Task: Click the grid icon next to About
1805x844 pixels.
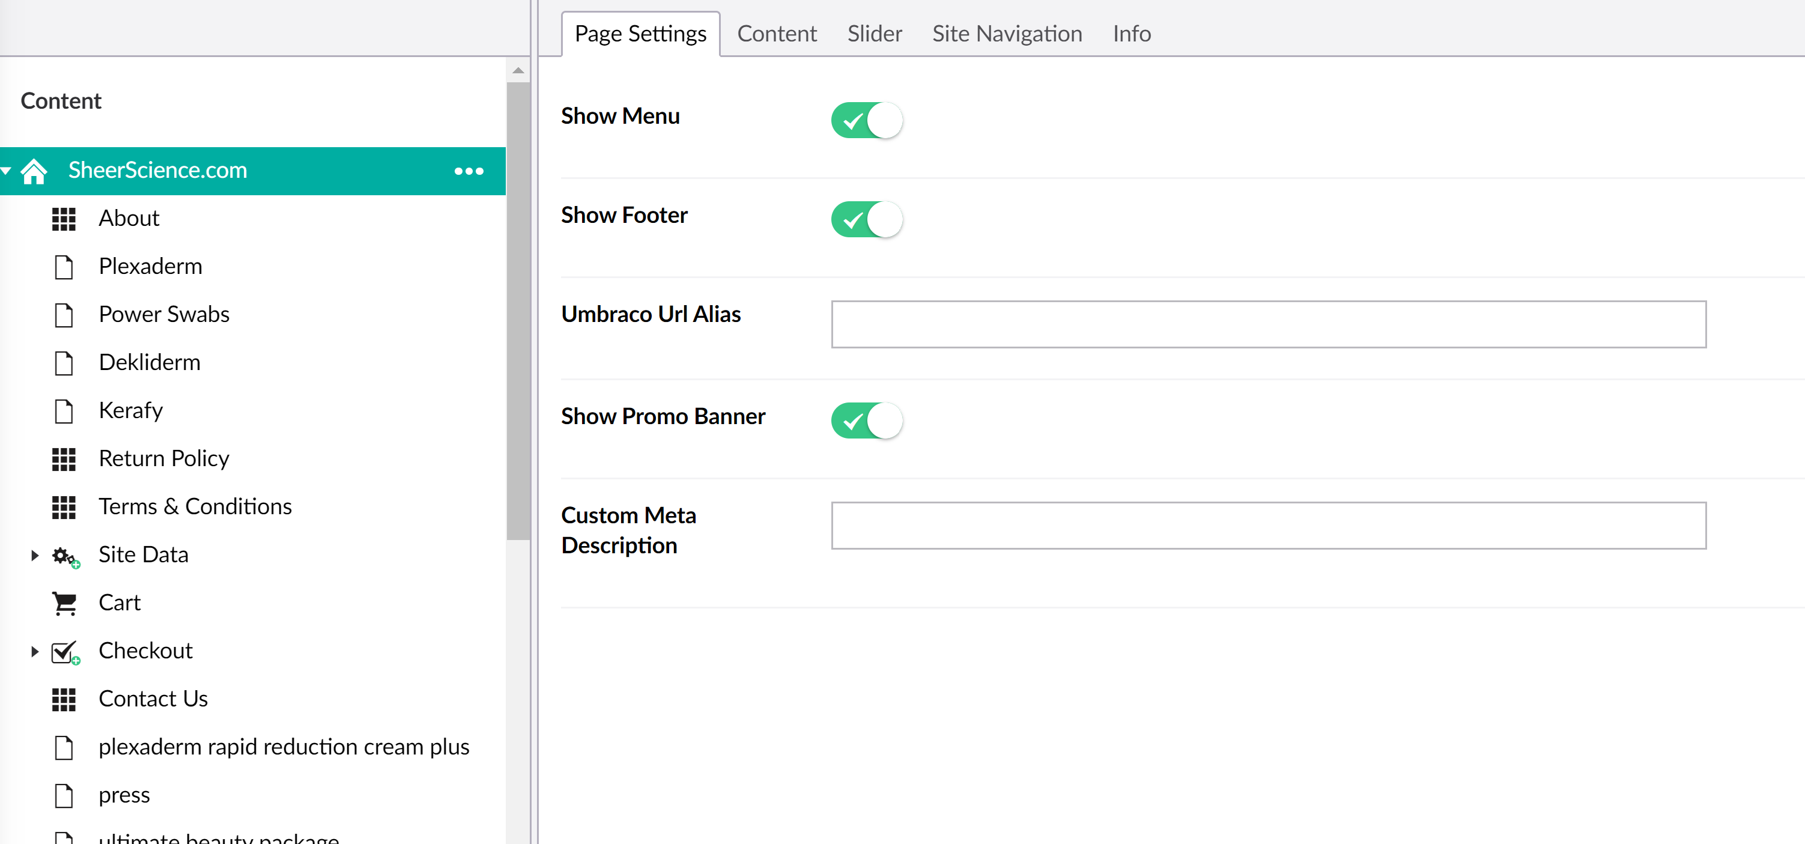Action: tap(64, 219)
